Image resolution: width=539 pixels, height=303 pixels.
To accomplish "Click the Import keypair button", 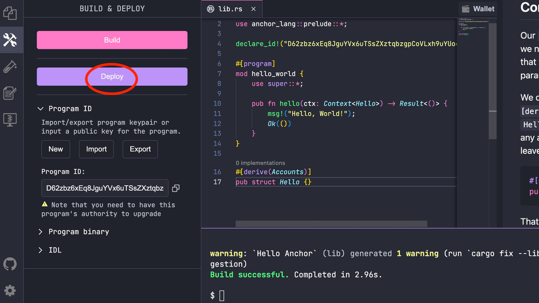I will pyautogui.click(x=97, y=149).
